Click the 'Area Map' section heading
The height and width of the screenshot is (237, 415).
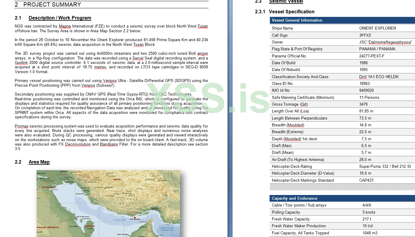coord(39,162)
